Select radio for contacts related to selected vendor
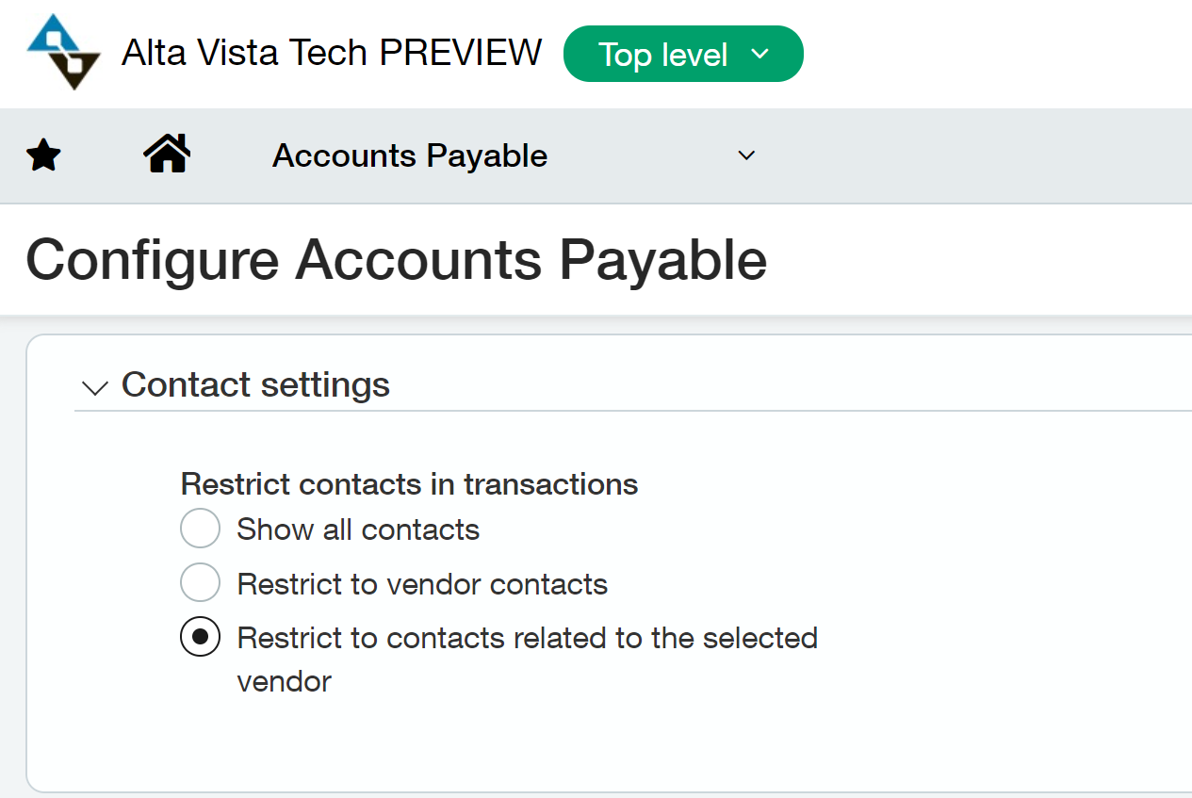 (200, 638)
